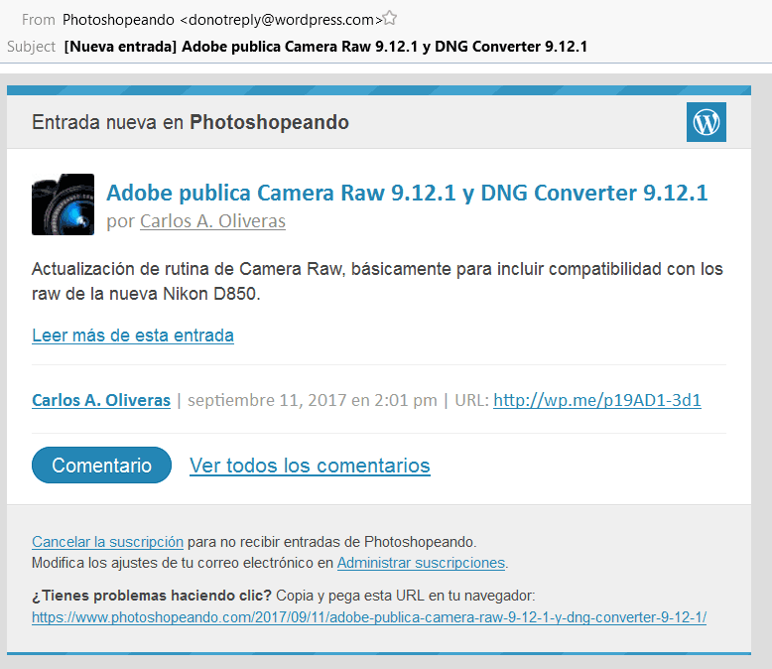Open the bold Carlos A. Oliveras link beside the date
Image resolution: width=772 pixels, height=669 pixels.
click(101, 400)
